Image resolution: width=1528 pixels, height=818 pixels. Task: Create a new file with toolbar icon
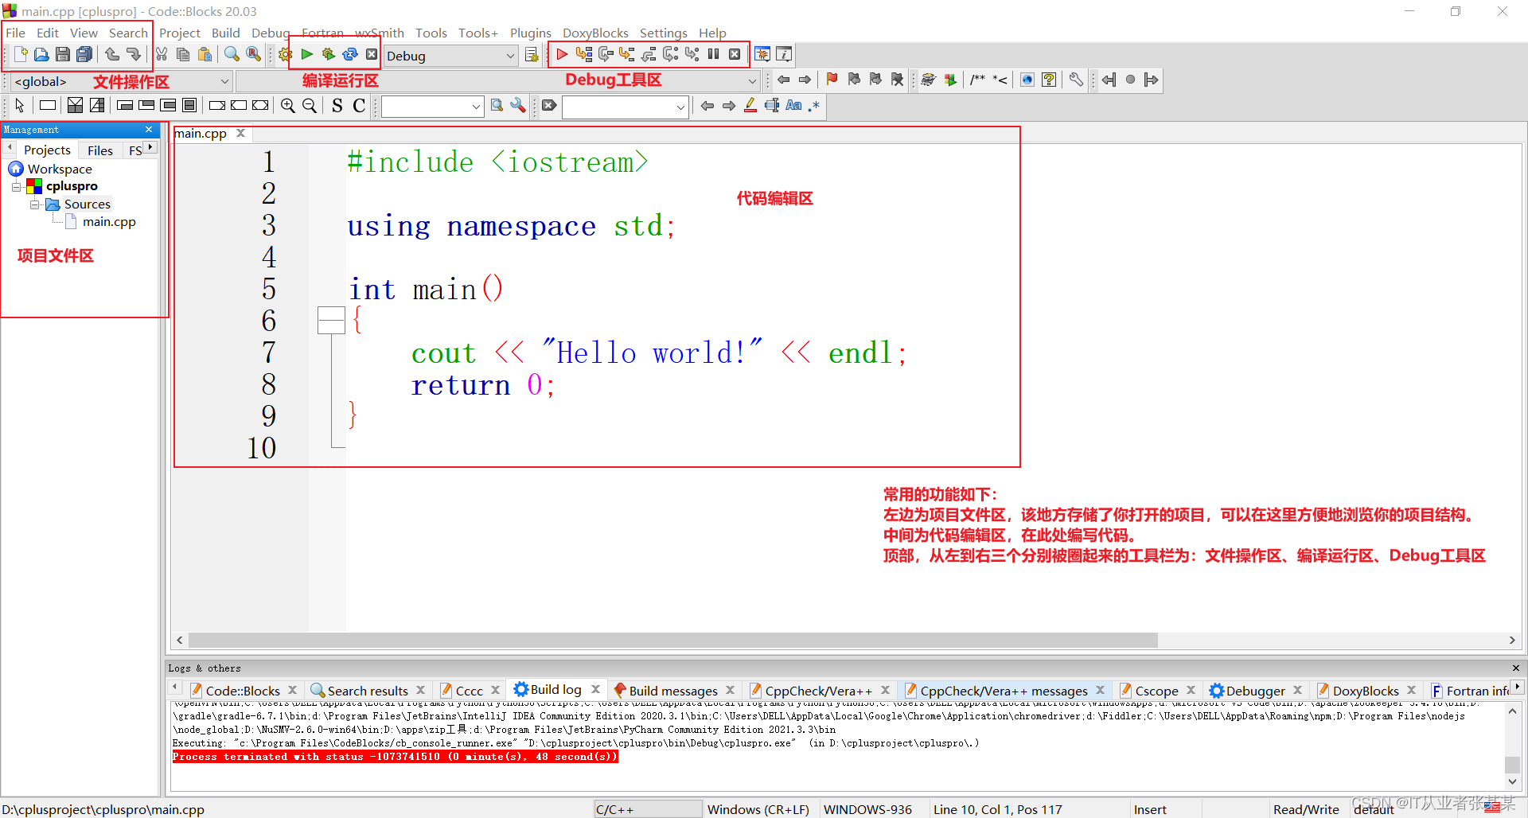pos(21,54)
